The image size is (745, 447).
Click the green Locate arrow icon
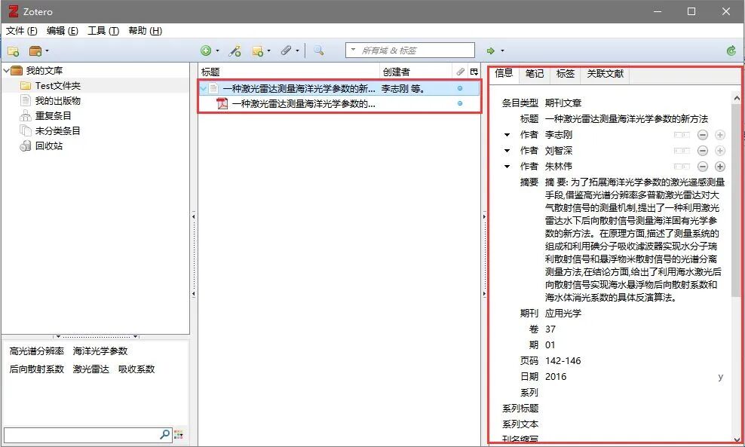(491, 51)
